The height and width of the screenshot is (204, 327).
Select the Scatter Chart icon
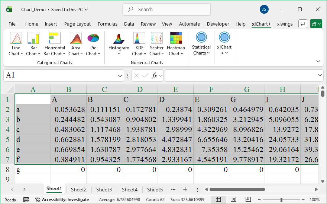[156, 39]
